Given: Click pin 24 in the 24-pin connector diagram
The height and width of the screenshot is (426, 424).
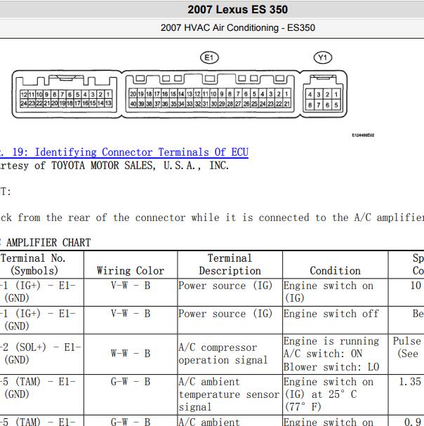Looking at the screenshot, I should 24,103.
